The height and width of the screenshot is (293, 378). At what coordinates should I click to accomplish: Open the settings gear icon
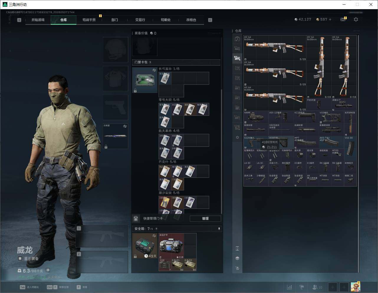coord(356,19)
